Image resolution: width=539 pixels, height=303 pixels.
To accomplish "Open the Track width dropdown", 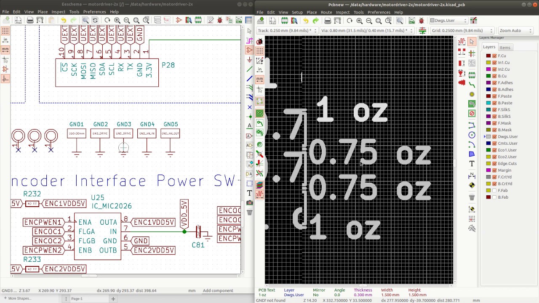I will (287, 30).
